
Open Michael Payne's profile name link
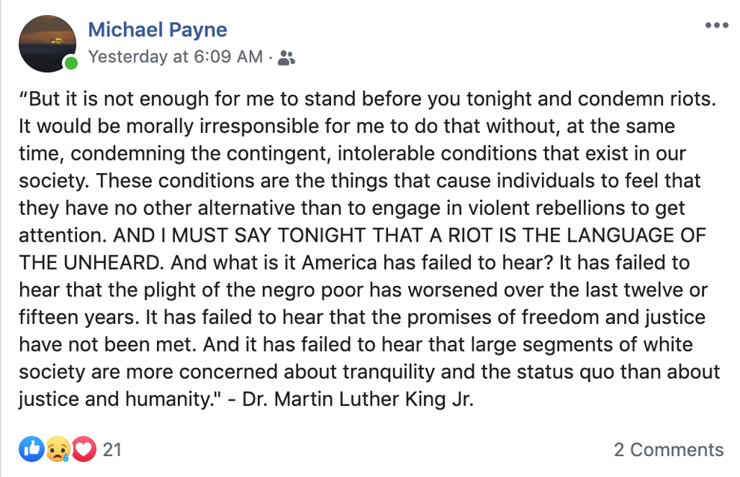click(x=158, y=30)
